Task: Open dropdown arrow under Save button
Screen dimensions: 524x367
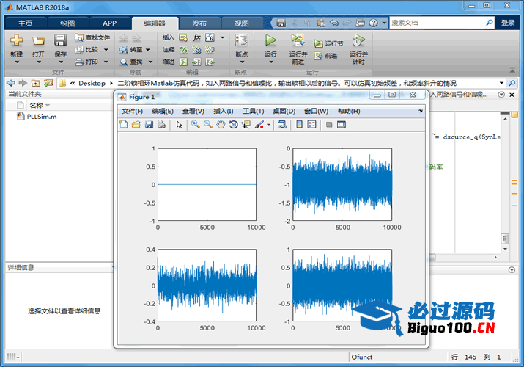Action: click(61, 62)
